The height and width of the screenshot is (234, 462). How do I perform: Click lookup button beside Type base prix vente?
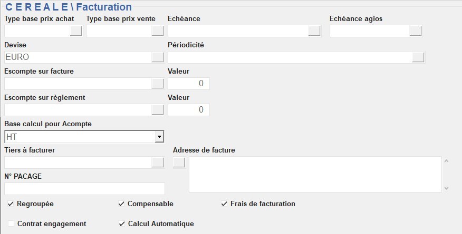[157, 31]
